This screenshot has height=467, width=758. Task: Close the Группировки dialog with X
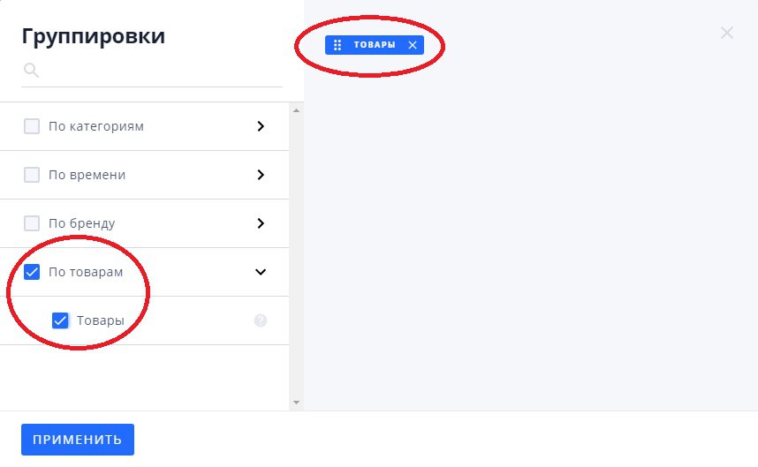coord(727,34)
